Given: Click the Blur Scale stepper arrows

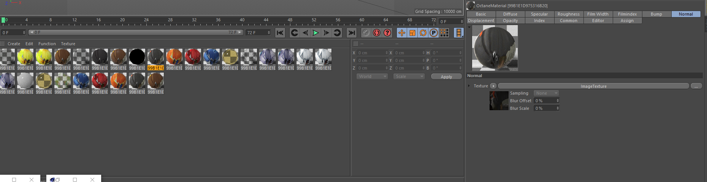Looking at the screenshot, I should click(x=558, y=108).
